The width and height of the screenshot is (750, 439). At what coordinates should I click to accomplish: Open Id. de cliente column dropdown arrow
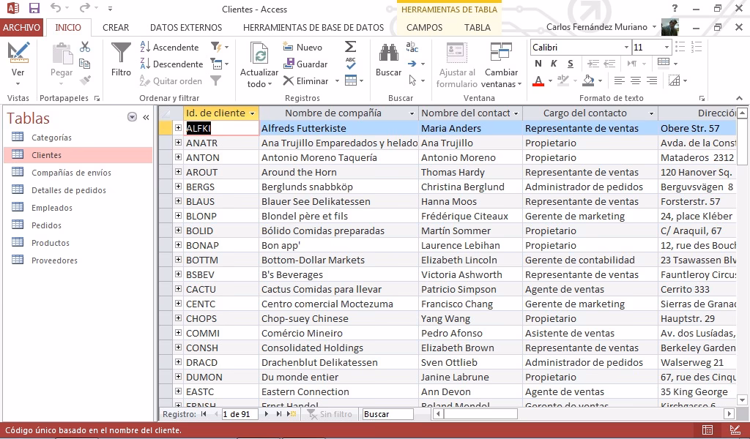click(253, 113)
